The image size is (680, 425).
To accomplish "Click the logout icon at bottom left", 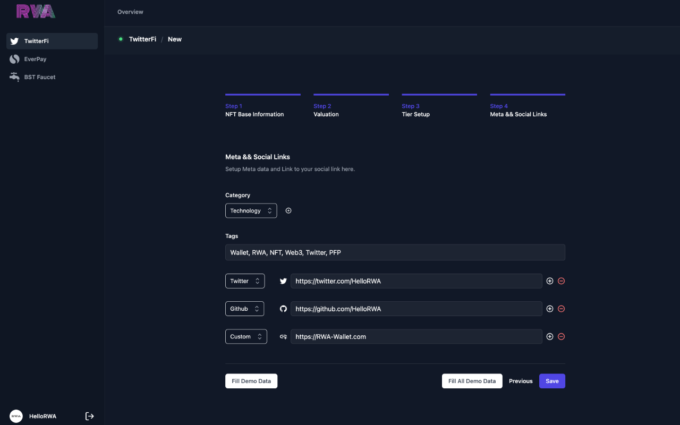I will [90, 416].
